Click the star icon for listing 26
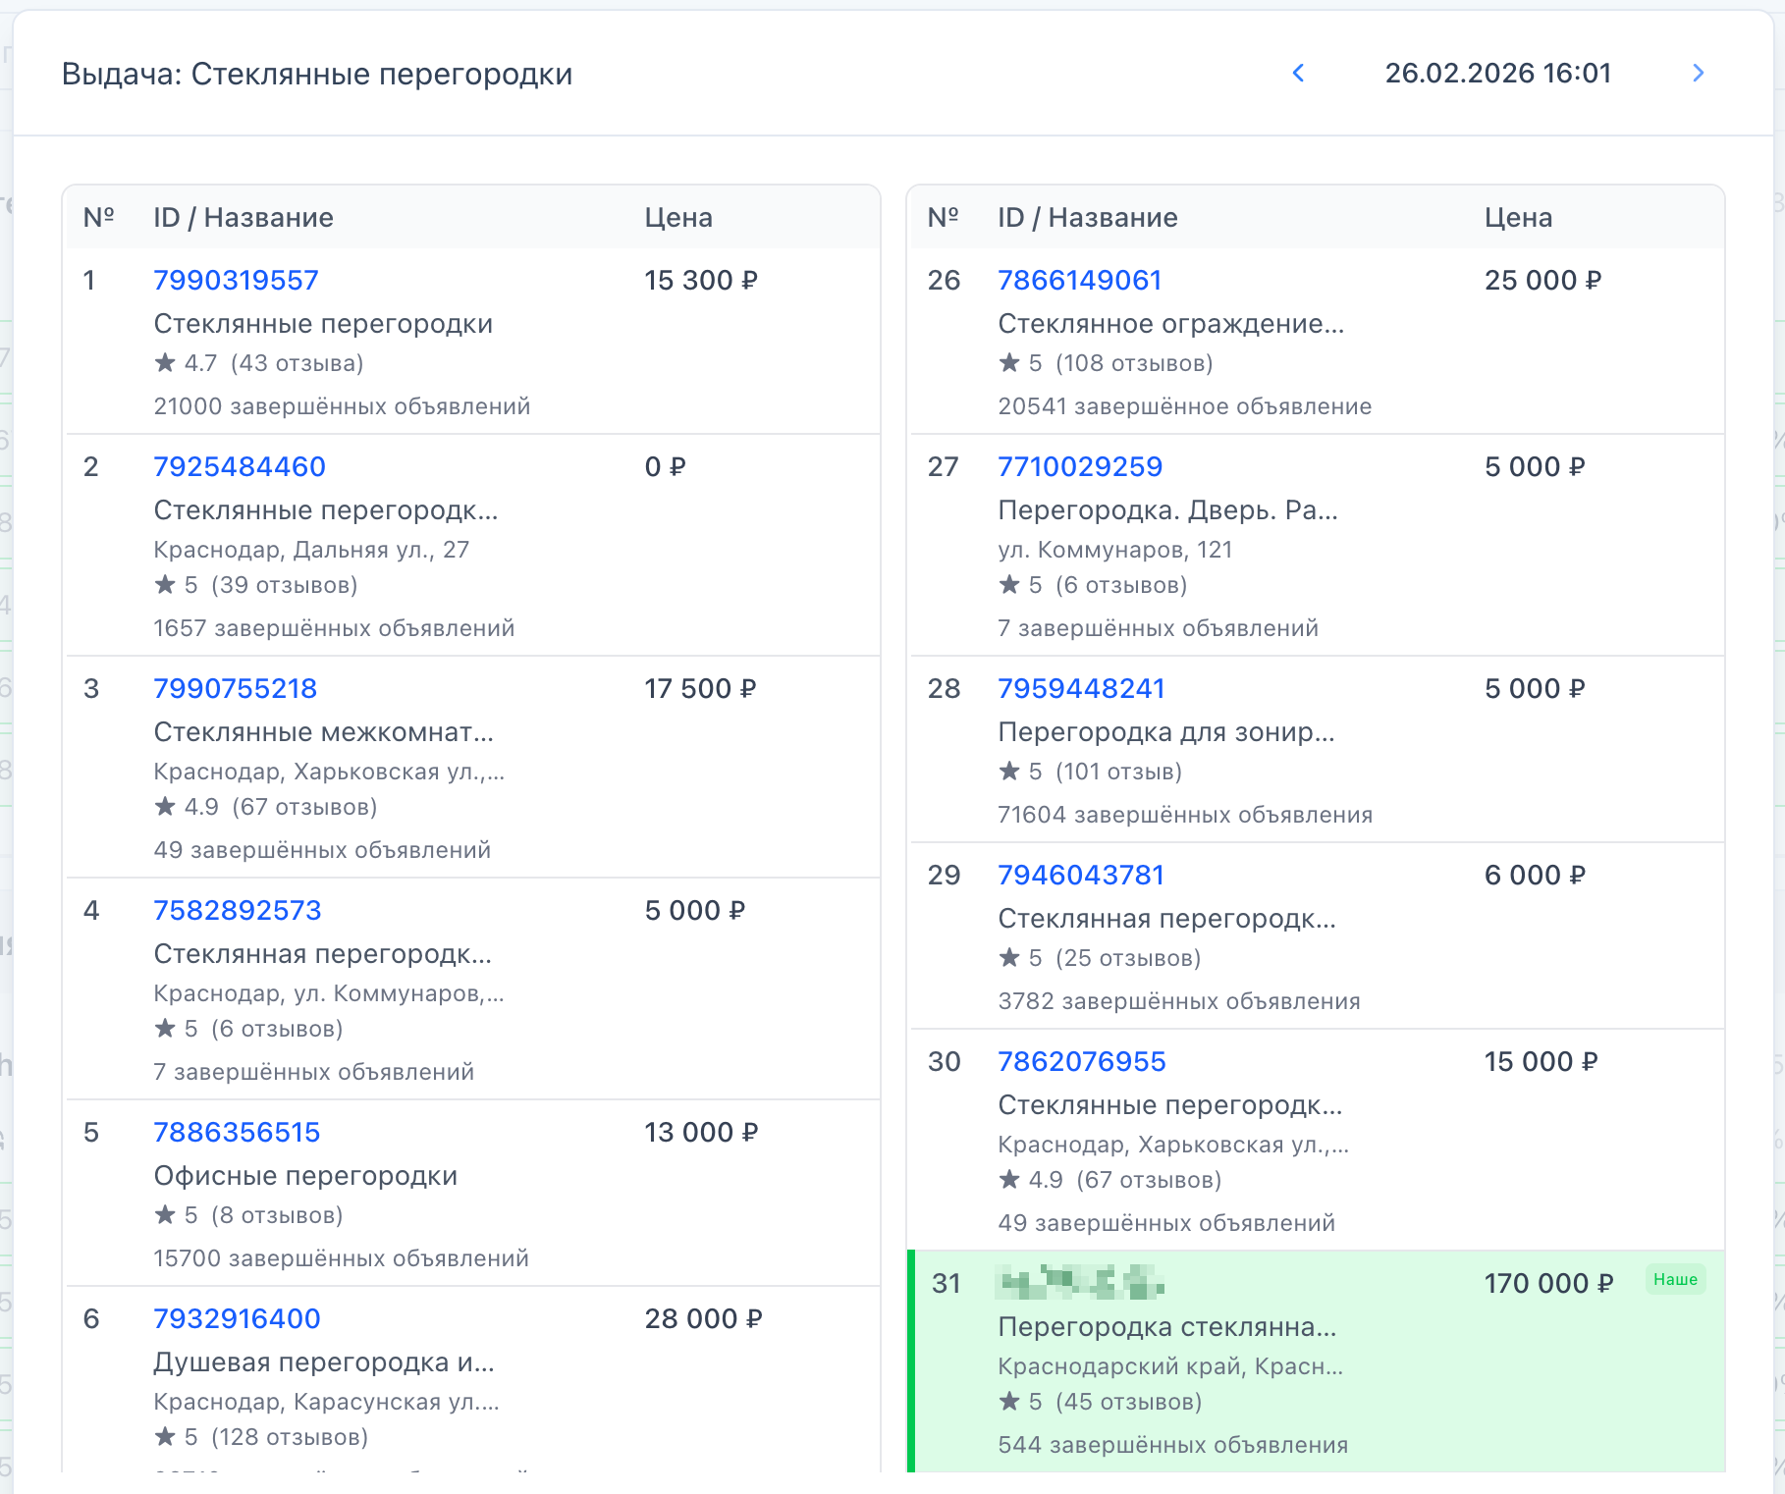The image size is (1785, 1494). (x=1009, y=363)
